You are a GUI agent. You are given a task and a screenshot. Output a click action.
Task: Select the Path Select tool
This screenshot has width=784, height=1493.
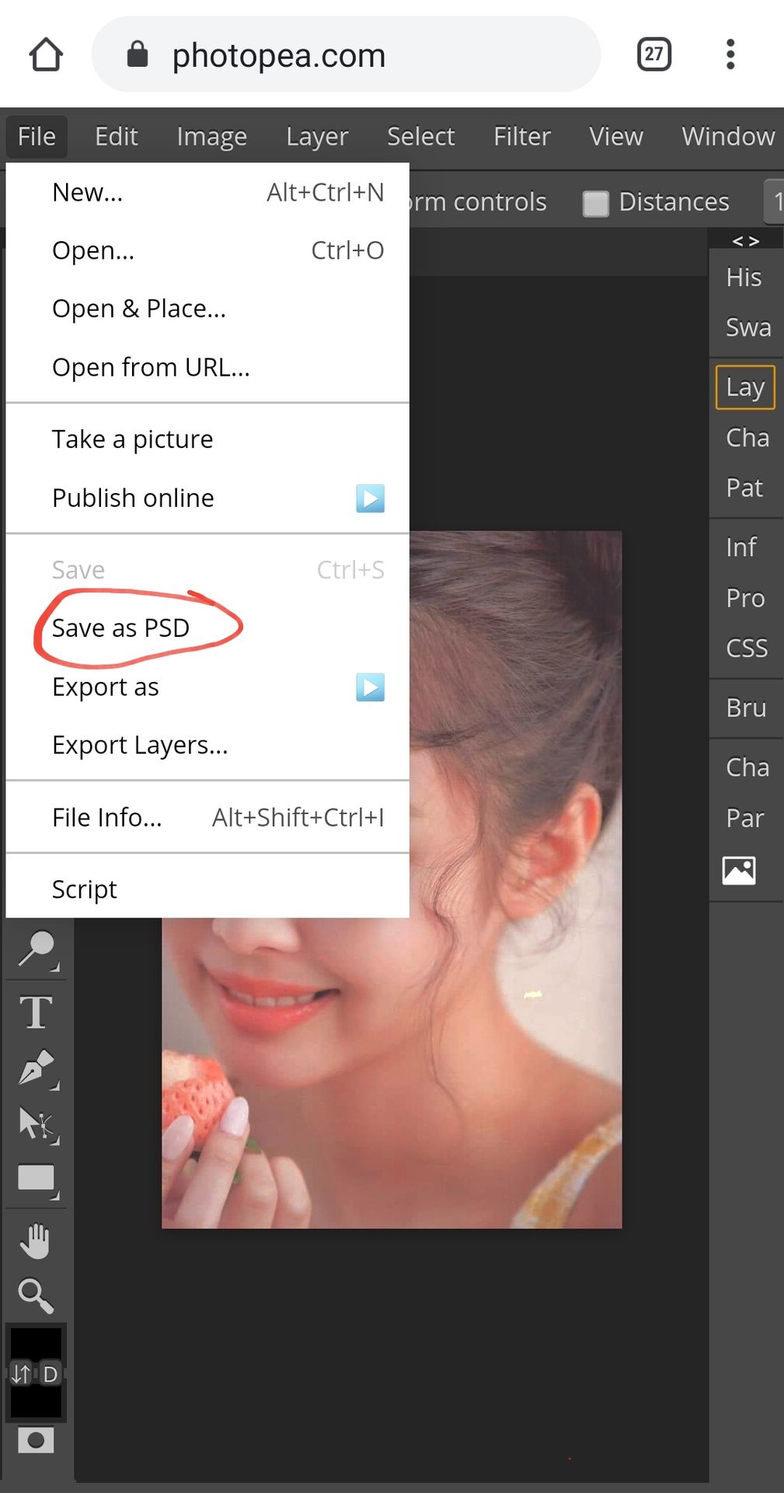coord(37,1124)
